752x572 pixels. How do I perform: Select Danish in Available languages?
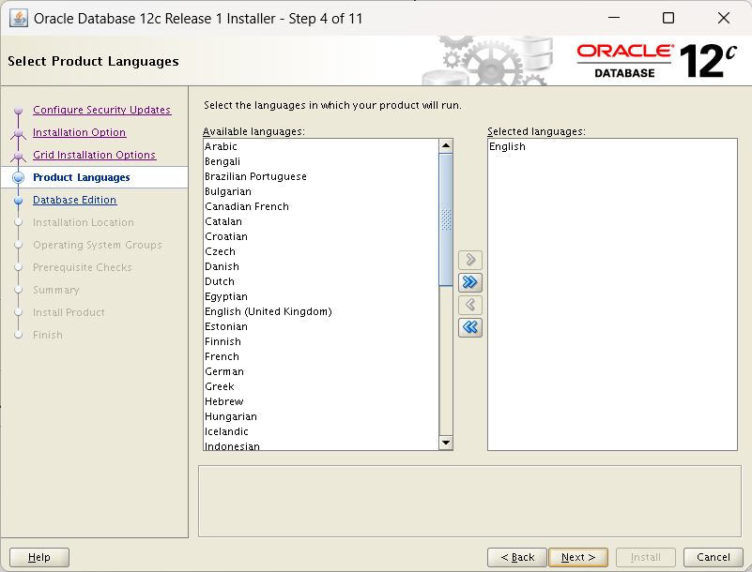[x=321, y=266]
